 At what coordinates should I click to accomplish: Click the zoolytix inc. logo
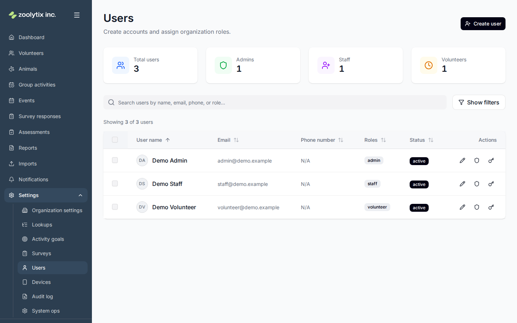[32, 15]
